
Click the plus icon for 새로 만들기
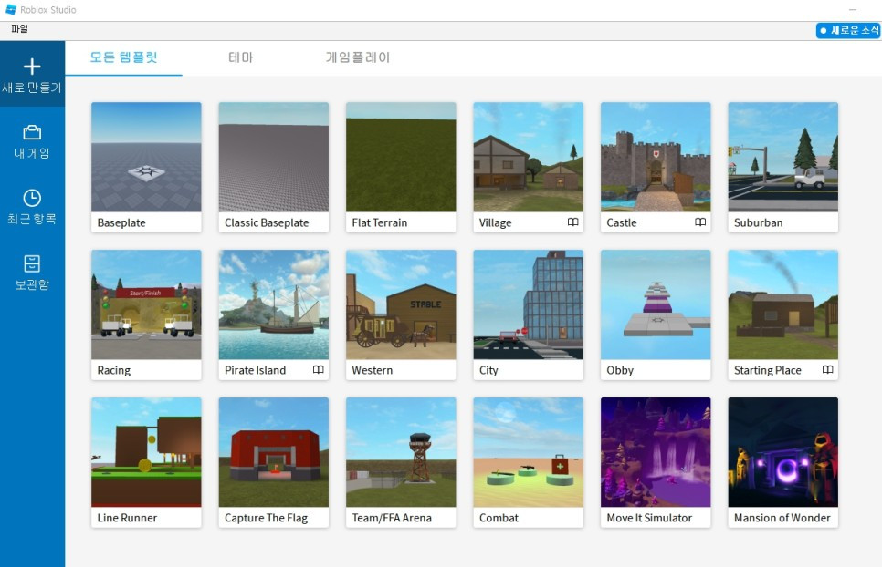click(32, 67)
